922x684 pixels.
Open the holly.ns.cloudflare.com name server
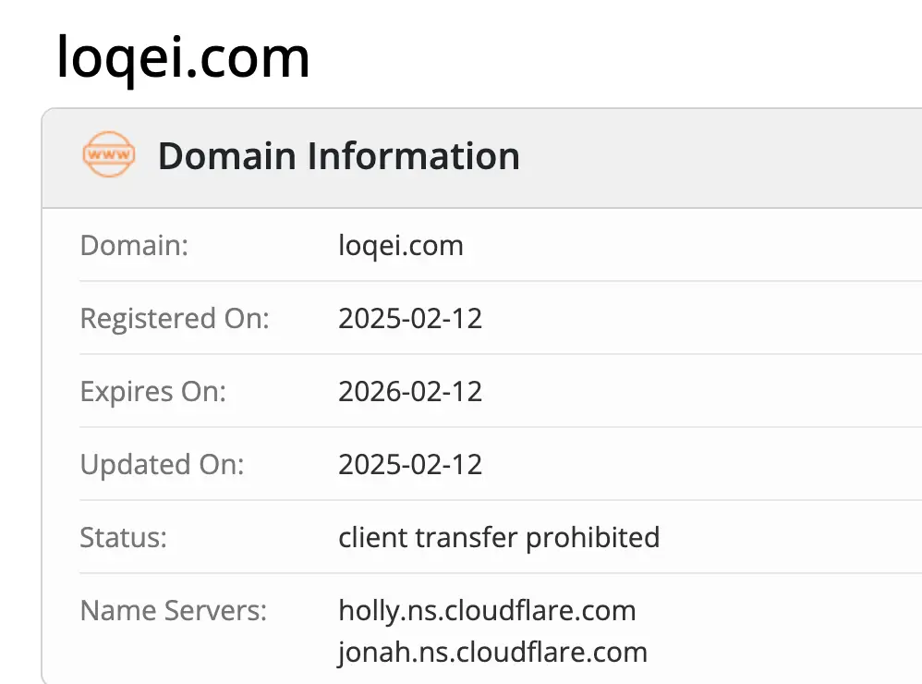[x=487, y=610]
